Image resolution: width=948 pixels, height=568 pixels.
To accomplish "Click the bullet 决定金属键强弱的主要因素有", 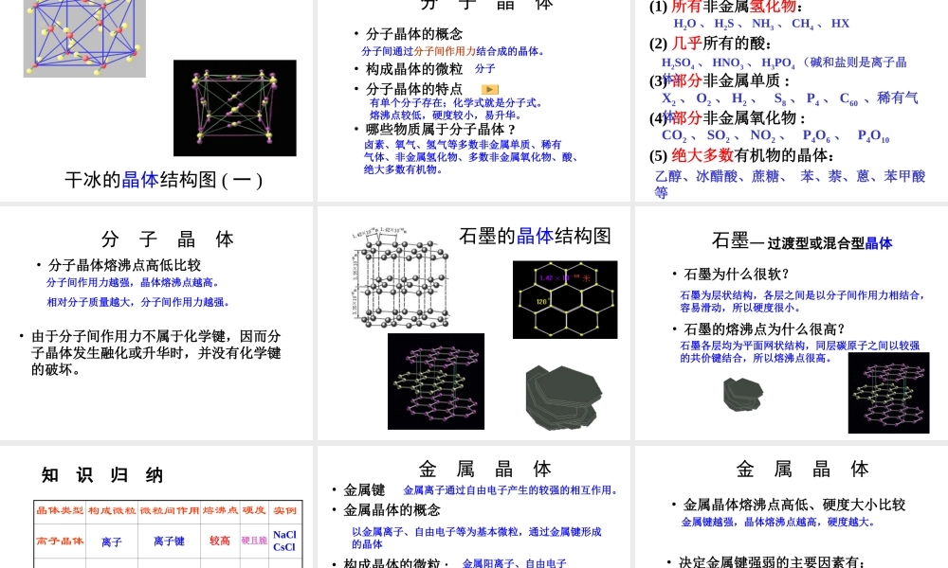I will click(772, 562).
